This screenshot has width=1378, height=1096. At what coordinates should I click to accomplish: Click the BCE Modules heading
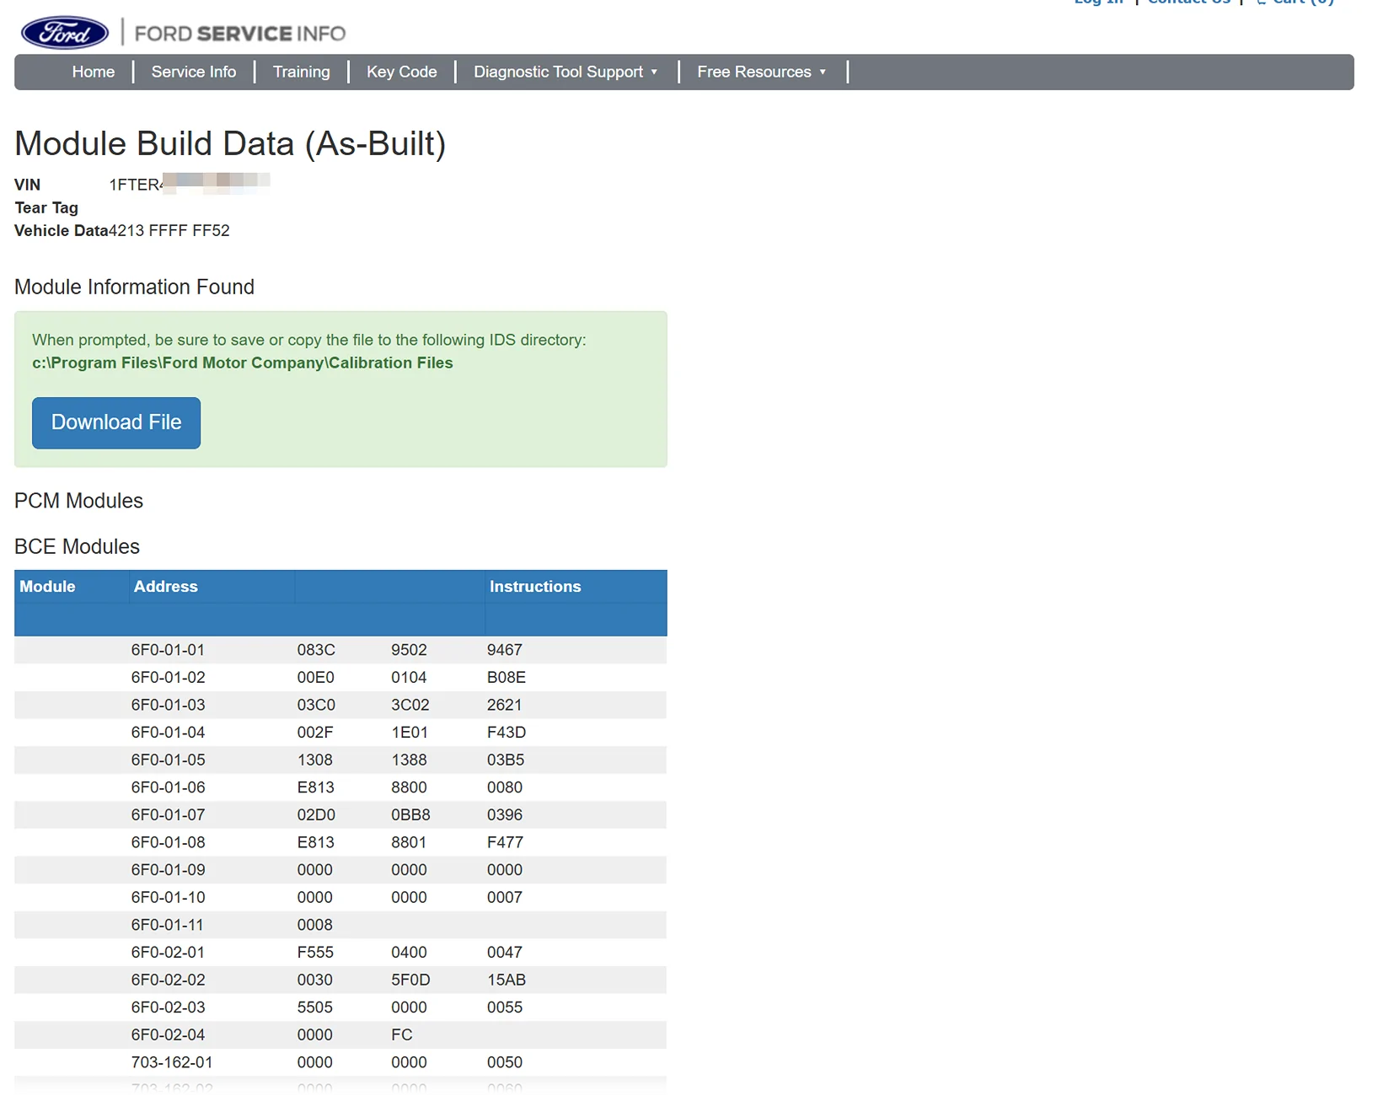[77, 546]
